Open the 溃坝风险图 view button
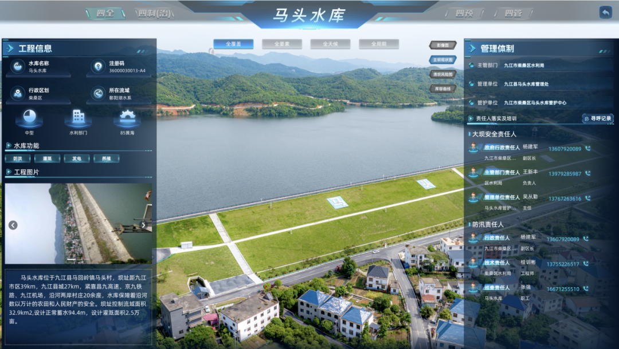Image resolution: width=619 pixels, height=349 pixels. click(443, 74)
